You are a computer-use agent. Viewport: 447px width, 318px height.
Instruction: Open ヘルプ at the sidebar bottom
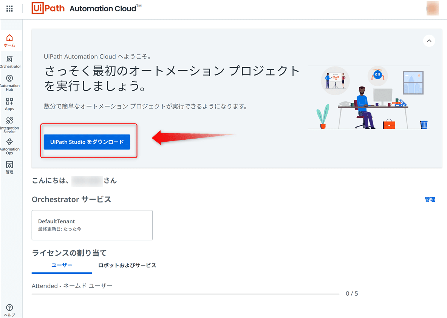[x=9, y=310]
